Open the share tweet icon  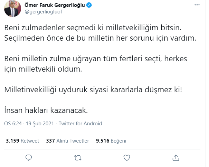coord(176,158)
